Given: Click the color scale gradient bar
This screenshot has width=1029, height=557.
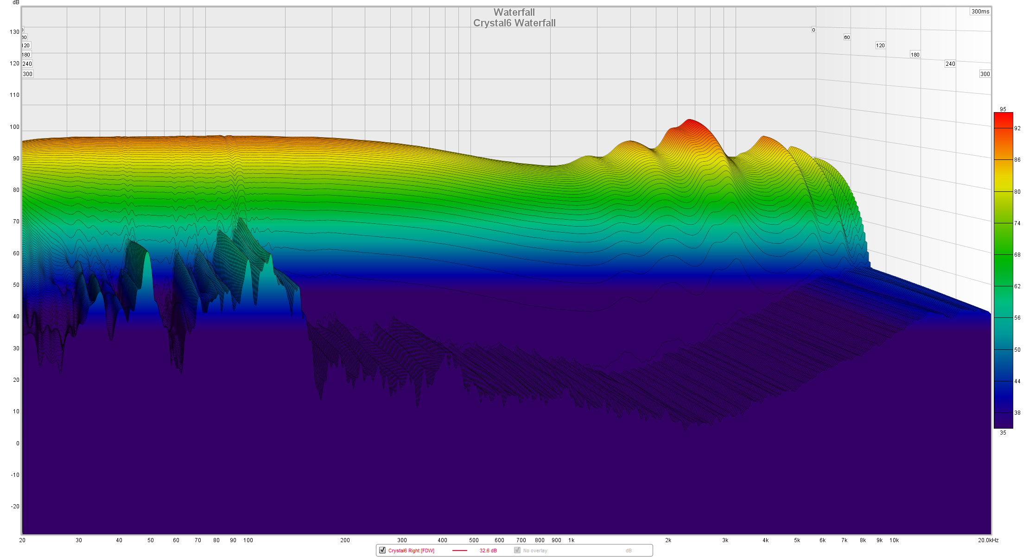Looking at the screenshot, I should pyautogui.click(x=1003, y=270).
